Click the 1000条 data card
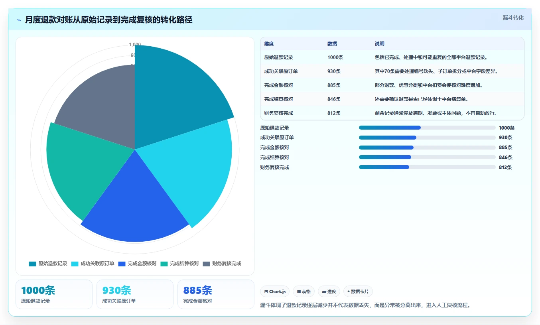Screen dimensions: 540x325 click(54, 294)
